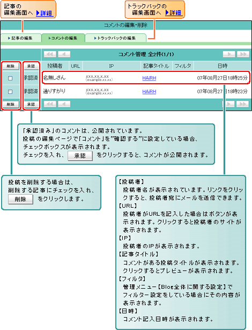252x330 pixels.
Task: Go to first page using top double-left arrow
Action: pyautogui.click(x=50, y=54)
